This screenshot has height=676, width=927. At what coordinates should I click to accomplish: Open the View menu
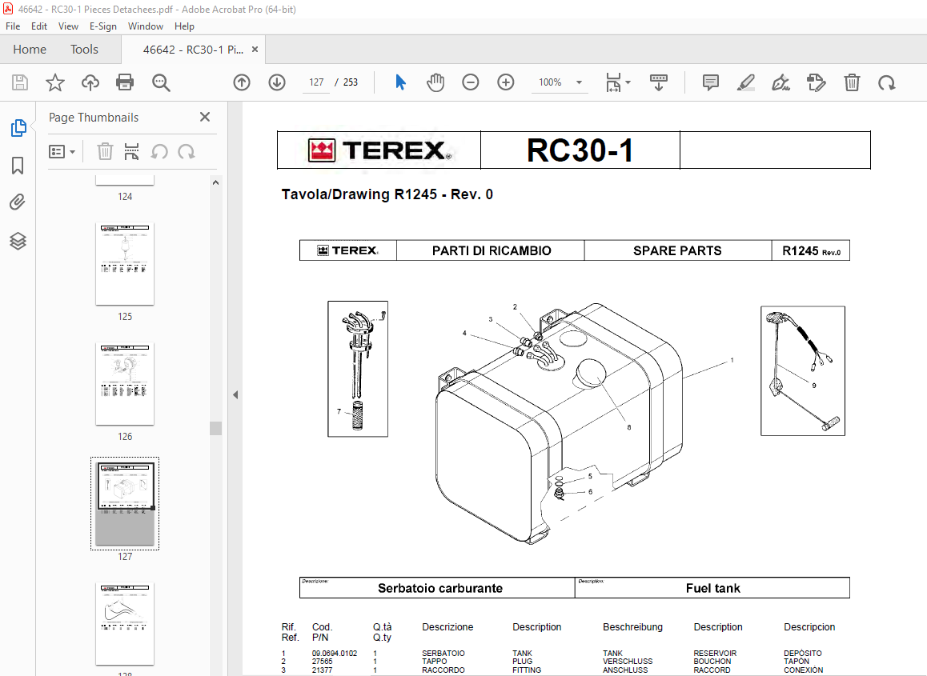coord(68,26)
